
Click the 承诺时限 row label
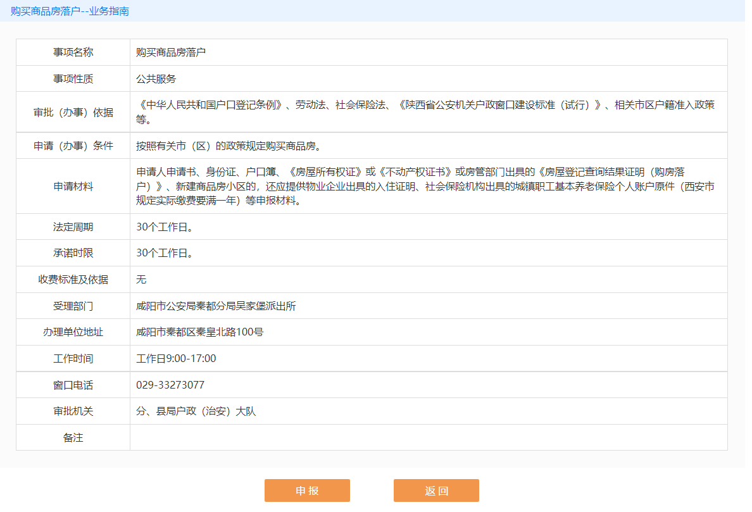tap(73, 253)
